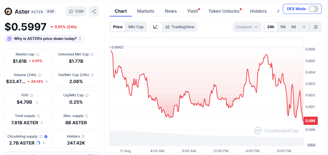Open the Markets tab
The height and width of the screenshot is (155, 328).
coord(146,11)
